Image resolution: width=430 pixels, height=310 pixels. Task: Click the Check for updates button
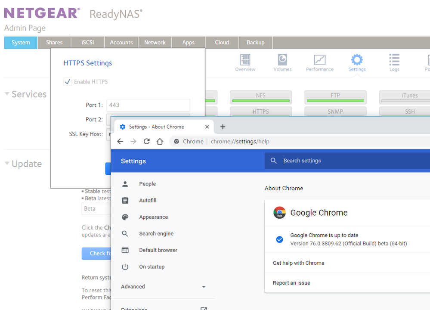(96, 254)
